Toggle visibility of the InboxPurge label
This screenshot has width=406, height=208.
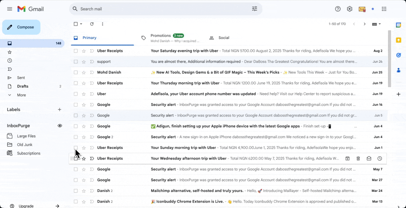point(60,126)
